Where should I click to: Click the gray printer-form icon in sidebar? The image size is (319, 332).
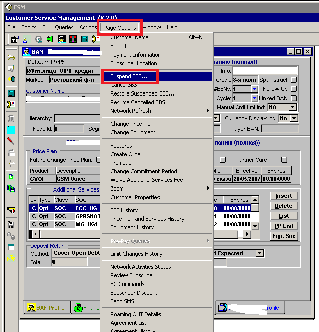[x=11, y=153]
